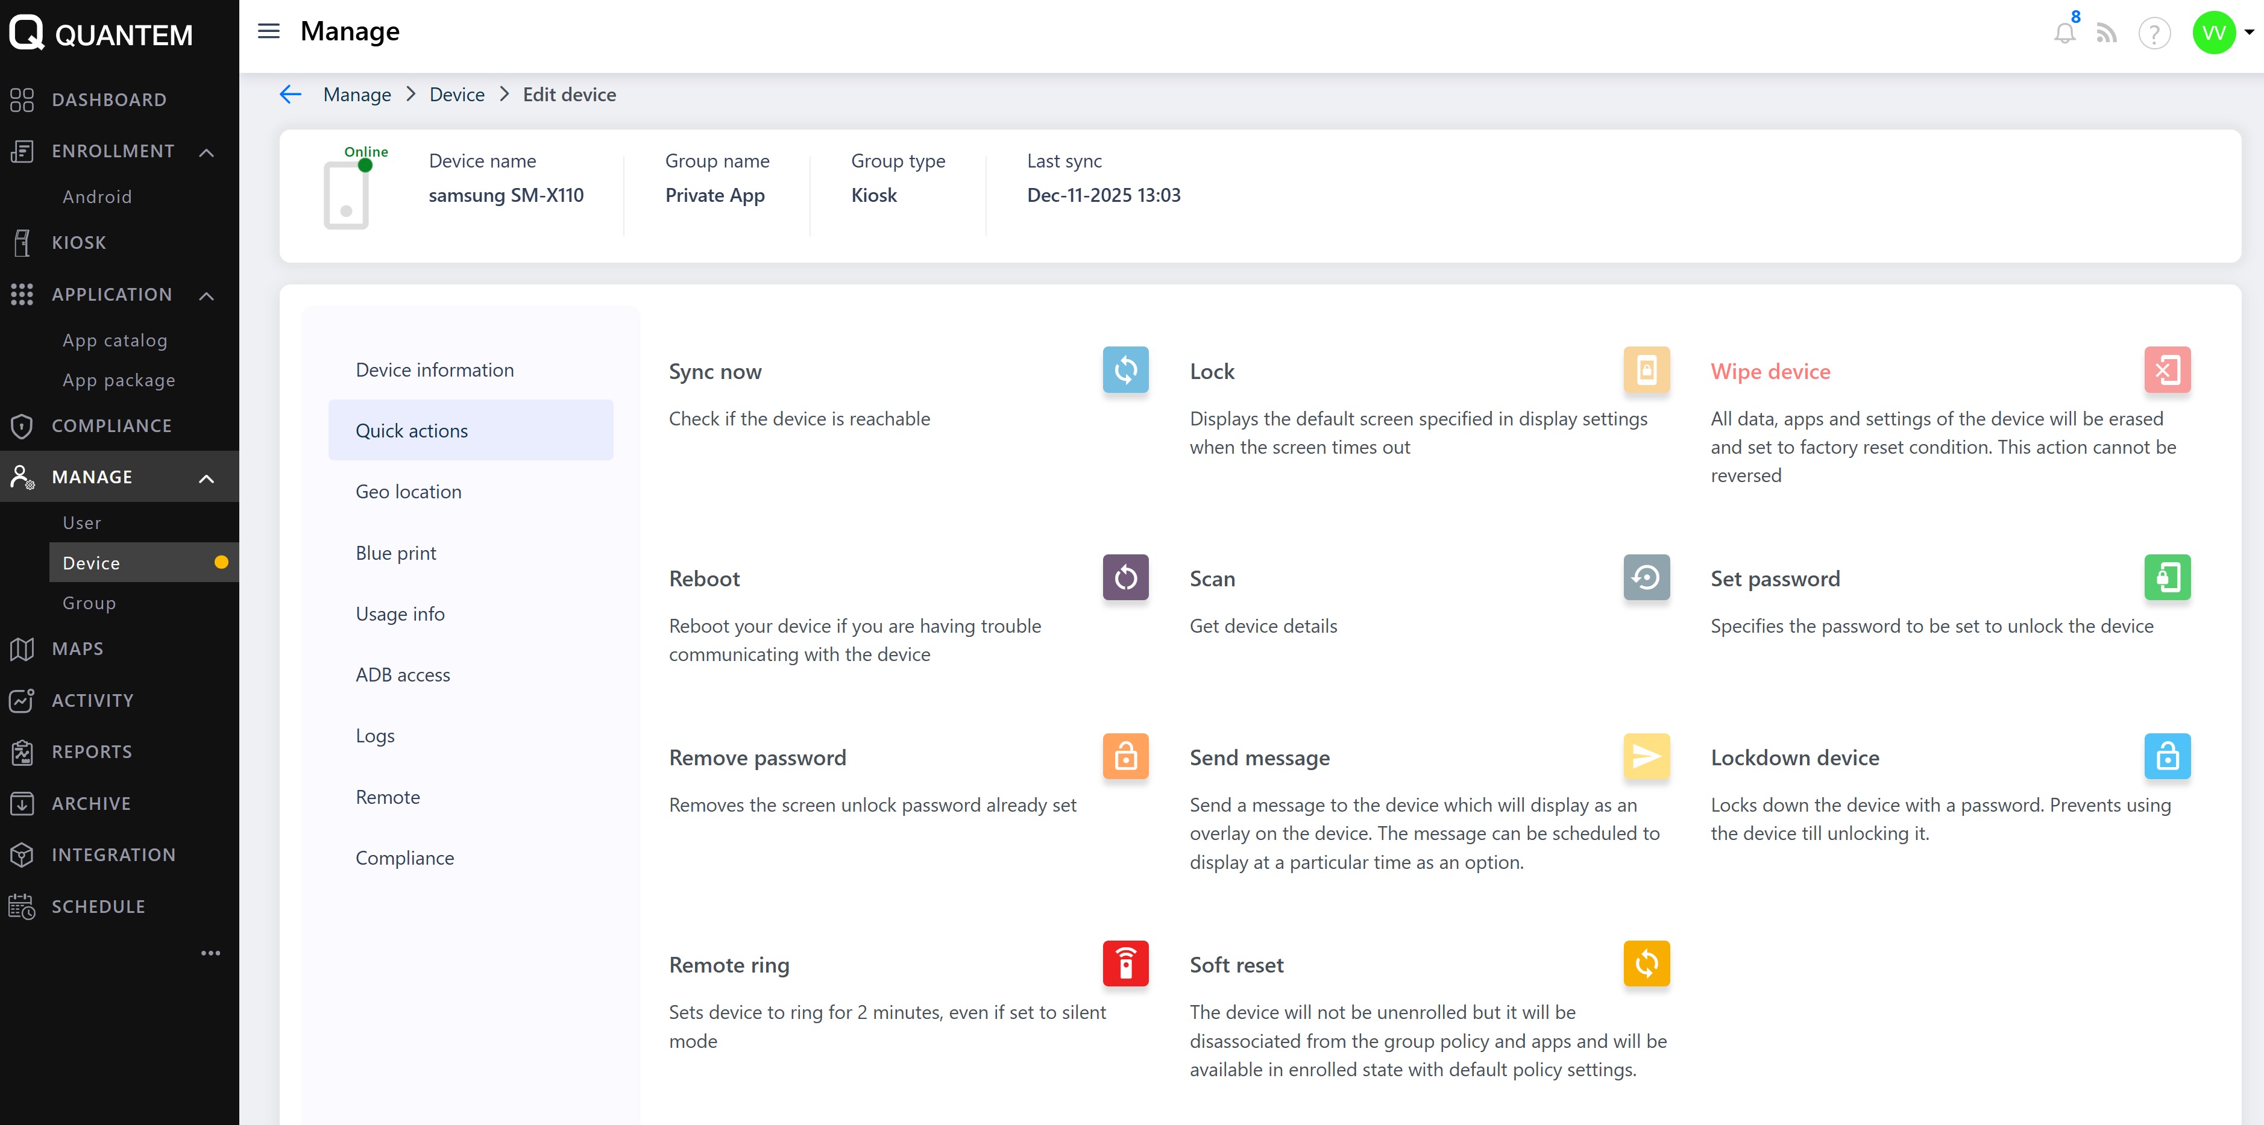This screenshot has width=2264, height=1125.
Task: Trigger the red Remote ring icon
Action: (1125, 964)
